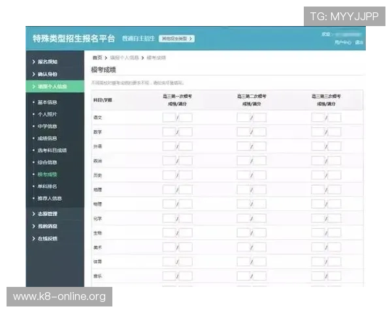
Task: Open the 综合信息 sub-item
Action: pos(47,162)
